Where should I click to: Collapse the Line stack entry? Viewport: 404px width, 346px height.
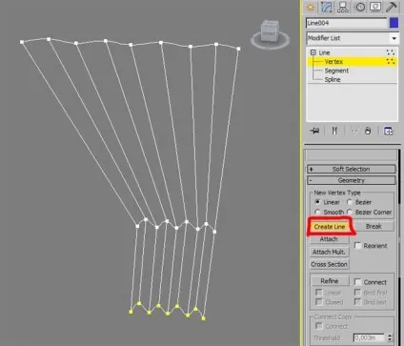coord(313,52)
